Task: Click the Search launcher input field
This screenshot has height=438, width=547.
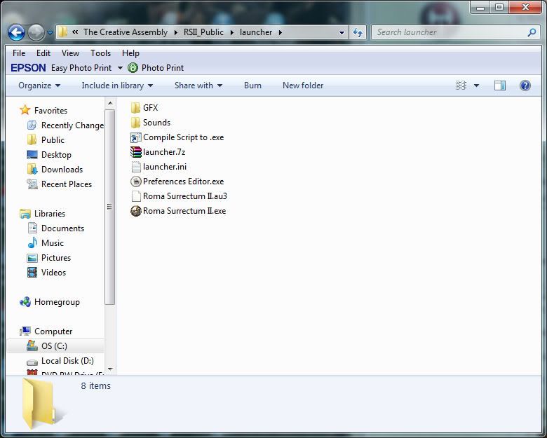Action: click(449, 32)
